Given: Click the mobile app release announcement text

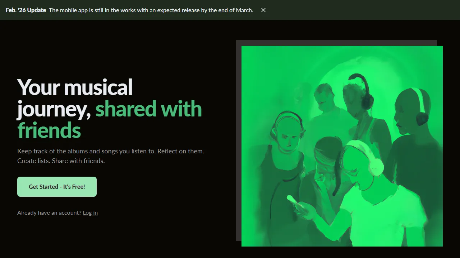Looking at the screenshot, I should point(151,10).
